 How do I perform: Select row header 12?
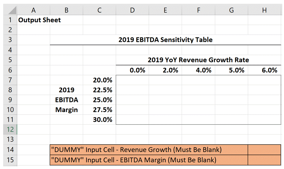click(x=10, y=130)
